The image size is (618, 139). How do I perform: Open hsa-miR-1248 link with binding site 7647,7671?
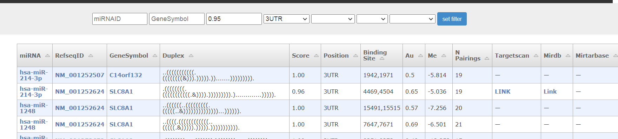[x=34, y=124]
